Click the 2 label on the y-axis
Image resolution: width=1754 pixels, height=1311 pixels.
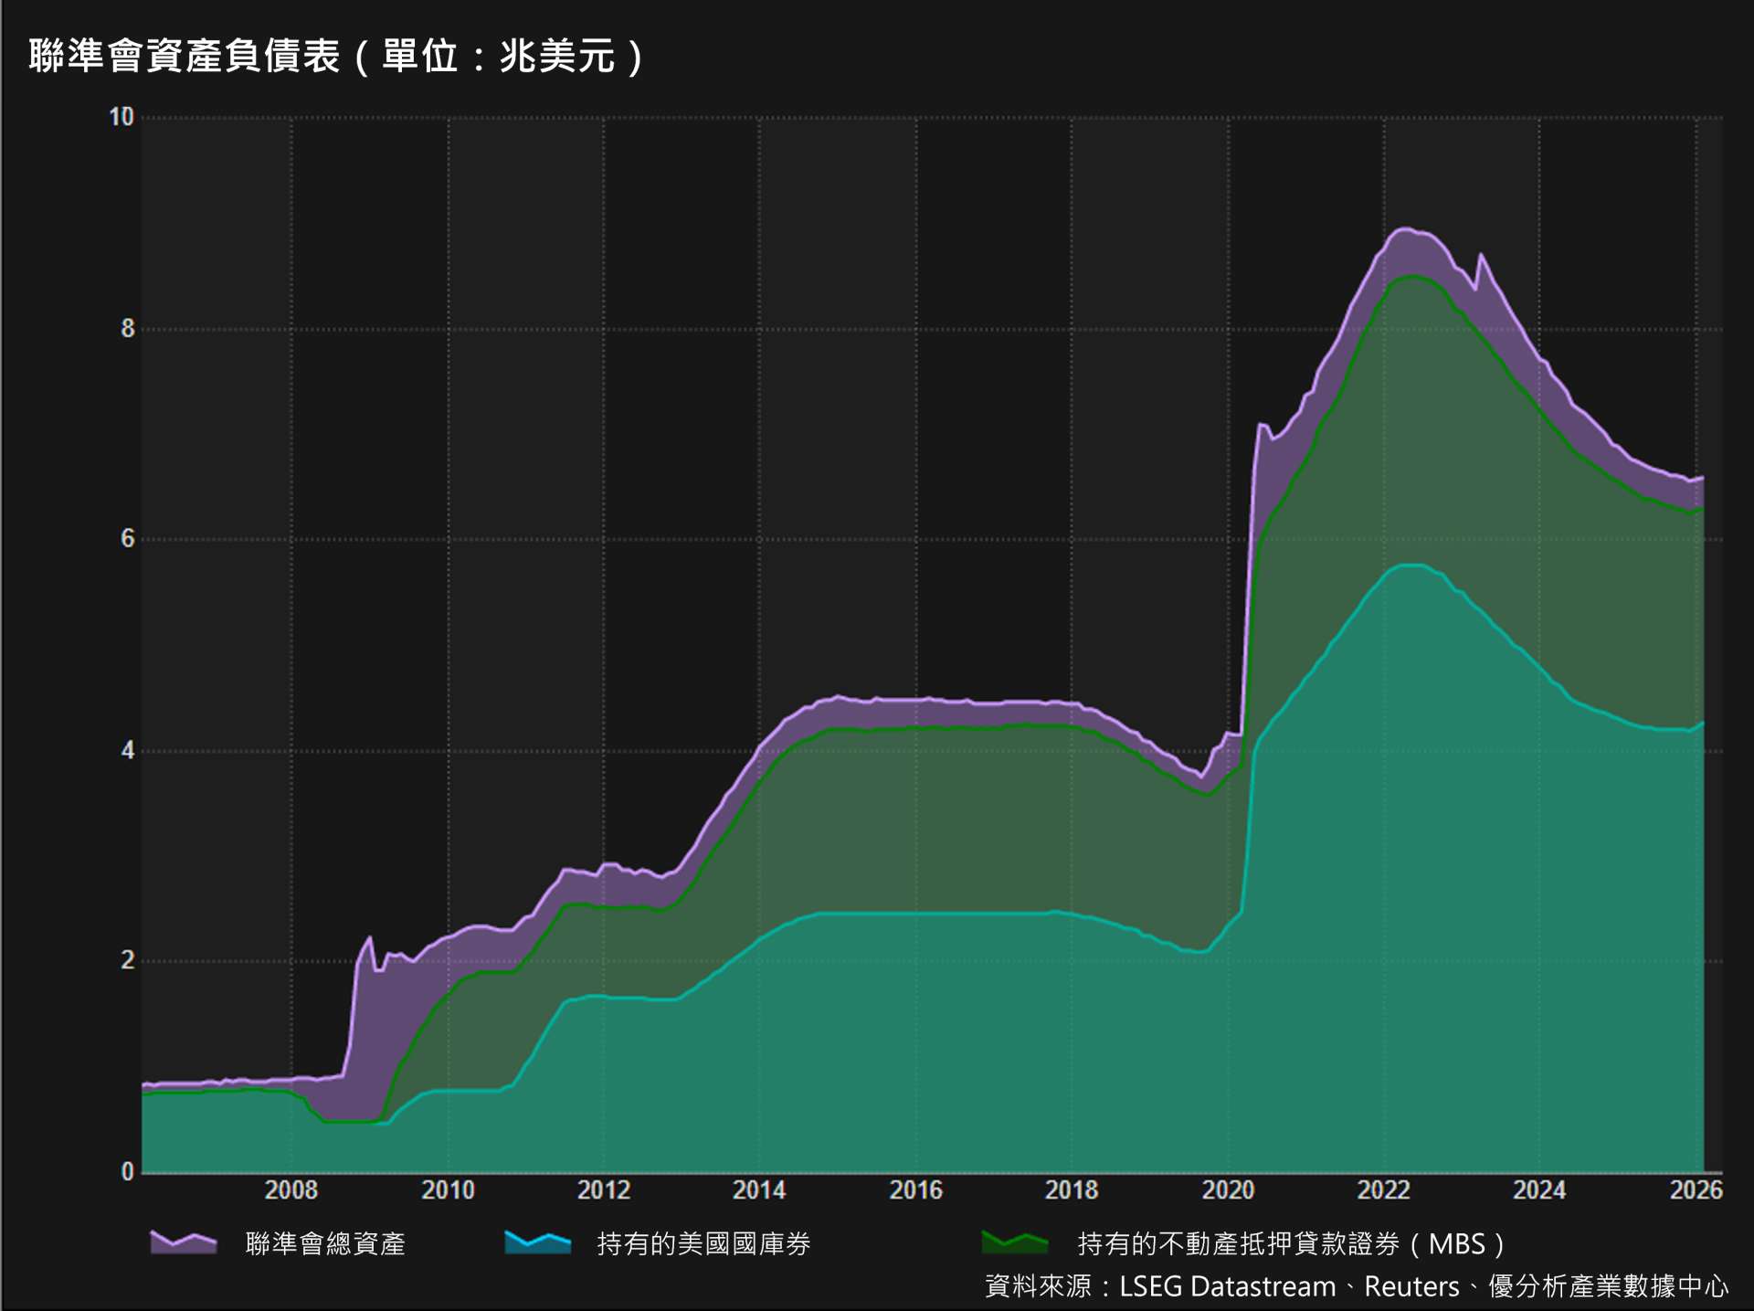click(128, 960)
